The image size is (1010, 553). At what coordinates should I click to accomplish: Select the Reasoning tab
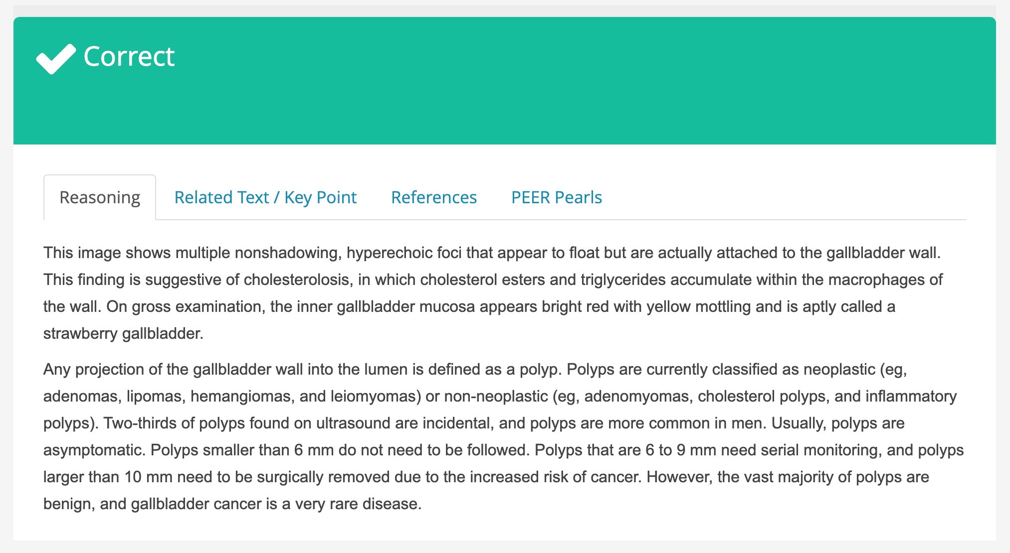coord(100,197)
